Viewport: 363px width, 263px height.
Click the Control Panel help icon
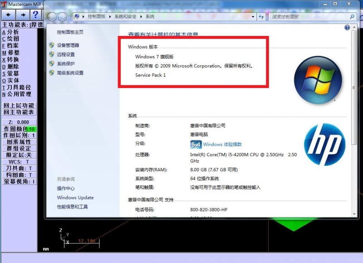coord(347,28)
